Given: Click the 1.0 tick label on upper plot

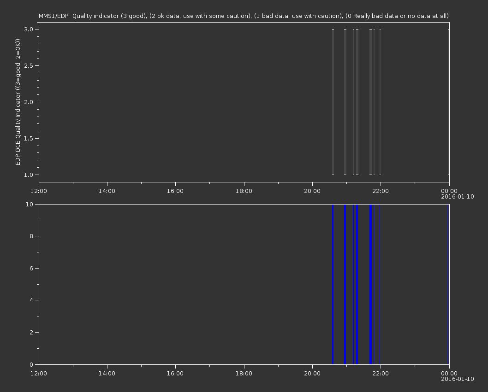Looking at the screenshot, I should point(29,175).
